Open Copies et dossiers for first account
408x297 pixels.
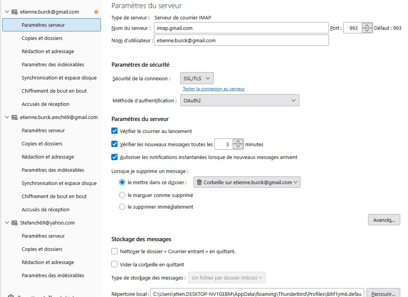42,38
